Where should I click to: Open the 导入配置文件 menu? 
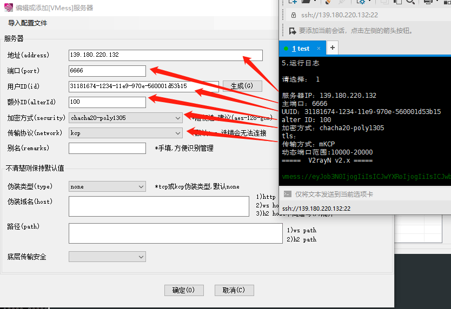tap(28, 23)
